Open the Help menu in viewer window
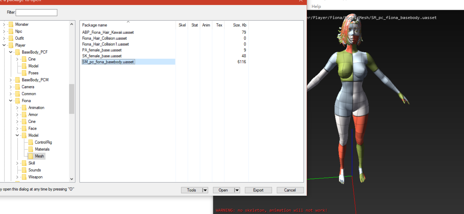The width and height of the screenshot is (464, 214). click(316, 6)
